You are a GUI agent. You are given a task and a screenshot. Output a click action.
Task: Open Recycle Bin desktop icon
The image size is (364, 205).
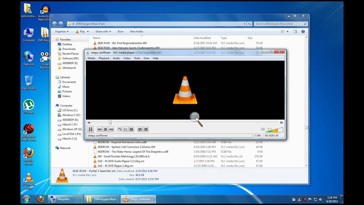(x=29, y=83)
